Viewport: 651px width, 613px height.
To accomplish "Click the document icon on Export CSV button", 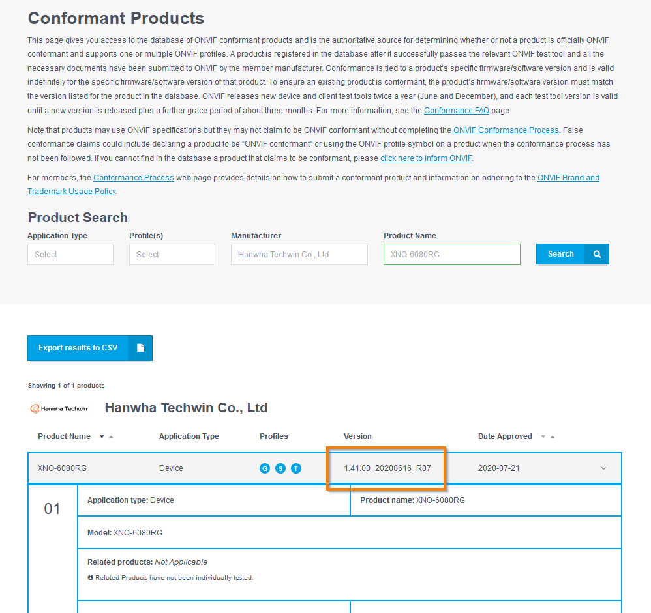I will click(140, 348).
